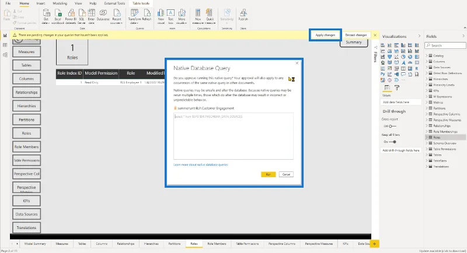This screenshot has width=467, height=253.
Task: Expand the Hierarchies table in Fields
Action: point(427,79)
